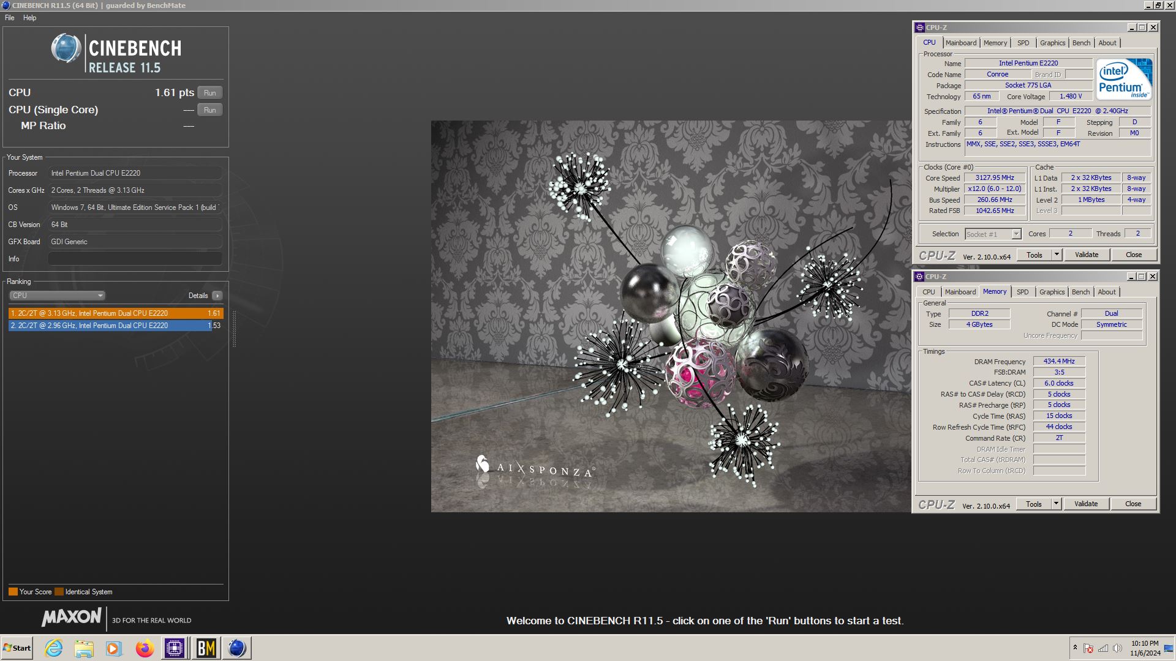
Task: Open Memory tab in top CPU-Z window
Action: click(x=995, y=43)
